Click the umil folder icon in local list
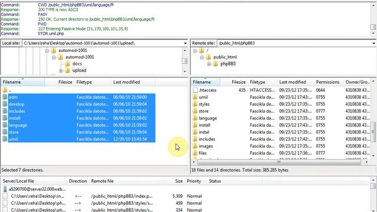 point(5,139)
